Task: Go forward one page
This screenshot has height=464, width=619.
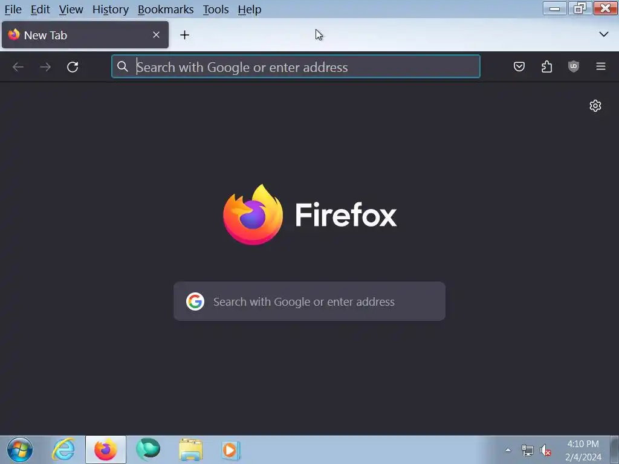Action: (45, 66)
